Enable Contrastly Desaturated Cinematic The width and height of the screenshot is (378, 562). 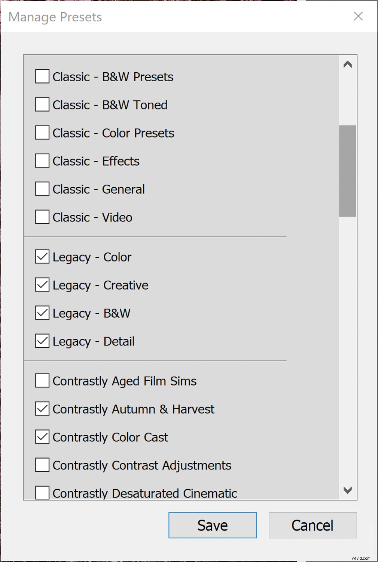pos(42,493)
